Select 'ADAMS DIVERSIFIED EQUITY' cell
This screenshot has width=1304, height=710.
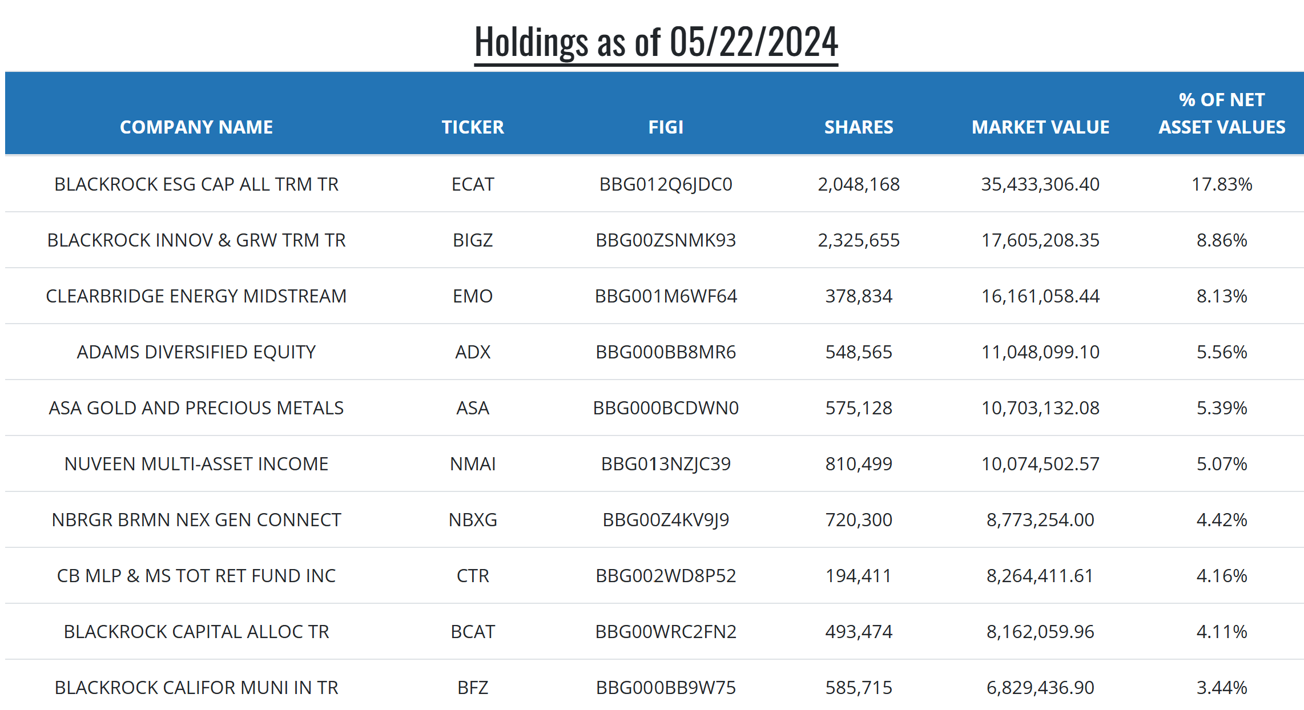(x=196, y=352)
